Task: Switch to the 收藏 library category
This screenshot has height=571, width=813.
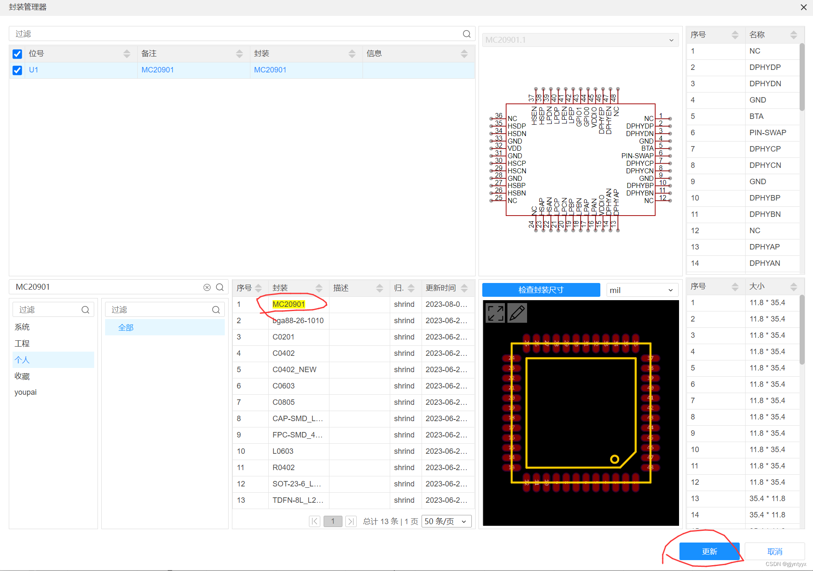Action: [x=22, y=376]
